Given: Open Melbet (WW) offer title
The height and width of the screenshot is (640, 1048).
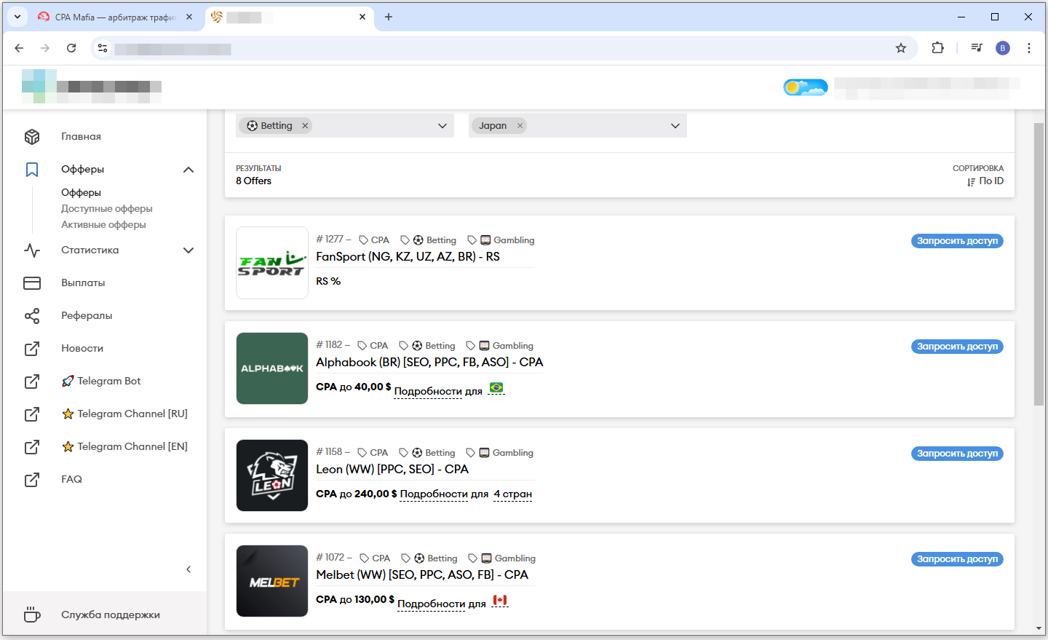Looking at the screenshot, I should pos(422,574).
